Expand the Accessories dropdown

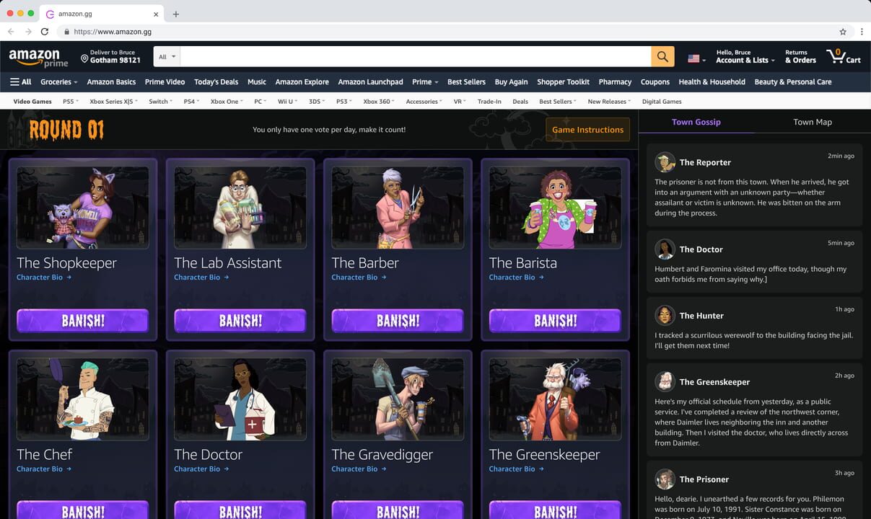point(423,101)
